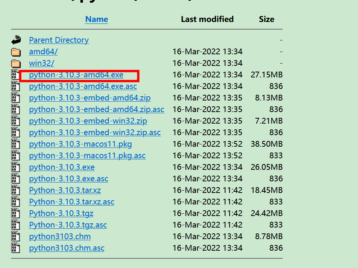Open the Python-3.10.3.tar.xz.asc link

[x=72, y=202]
